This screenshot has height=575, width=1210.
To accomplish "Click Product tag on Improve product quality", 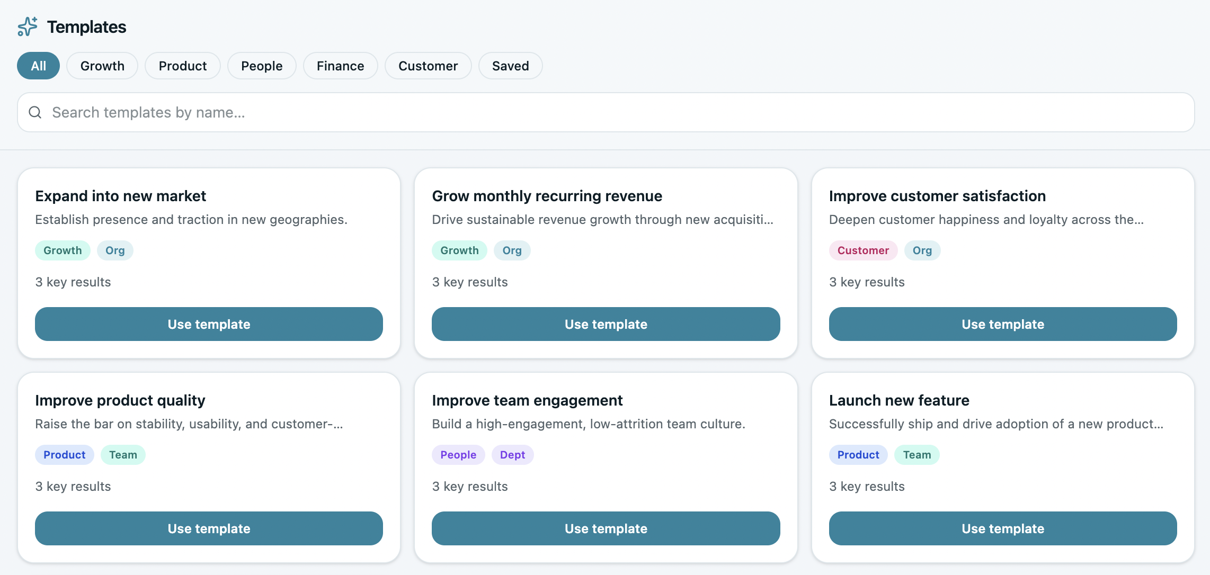I will click(x=64, y=455).
